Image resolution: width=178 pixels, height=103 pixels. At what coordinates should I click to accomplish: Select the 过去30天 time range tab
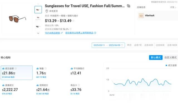click(x=149, y=45)
